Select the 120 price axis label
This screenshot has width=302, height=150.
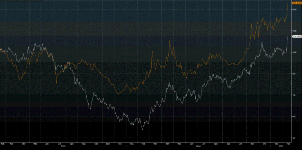pyautogui.click(x=294, y=31)
